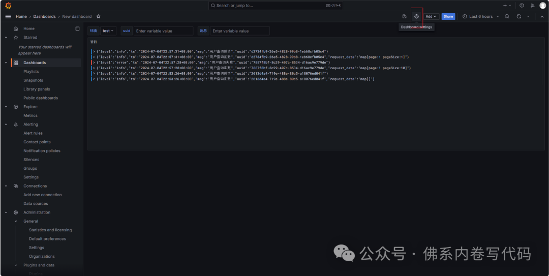The height and width of the screenshot is (276, 549).
Task: Click the Grafana logo icon
Action: click(x=8, y=5)
